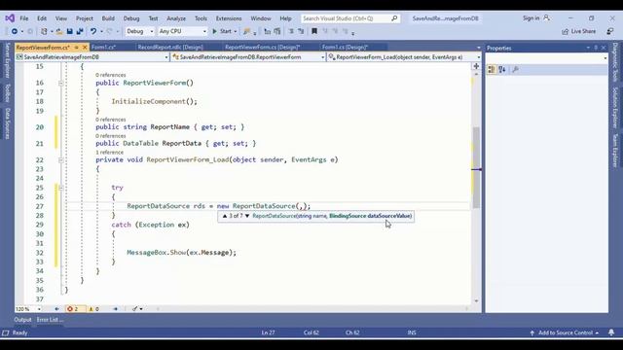This screenshot has height=350, width=623.
Task: Click the Undo icon
Action: pyautogui.click(x=93, y=31)
